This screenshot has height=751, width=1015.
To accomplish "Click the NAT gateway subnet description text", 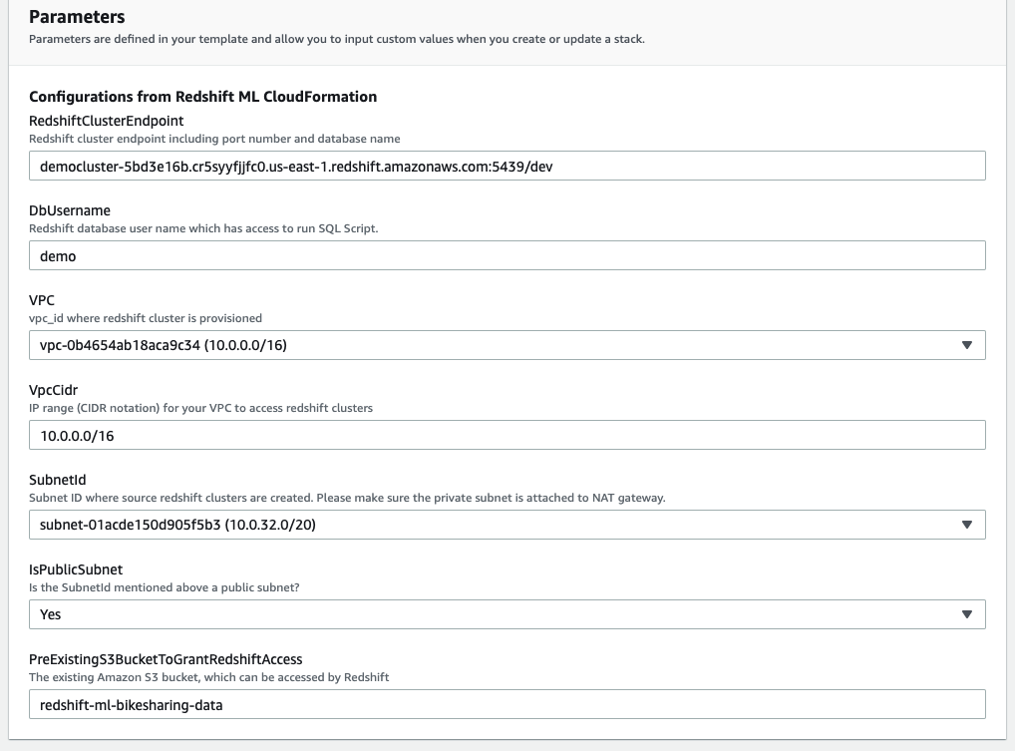I will (347, 498).
